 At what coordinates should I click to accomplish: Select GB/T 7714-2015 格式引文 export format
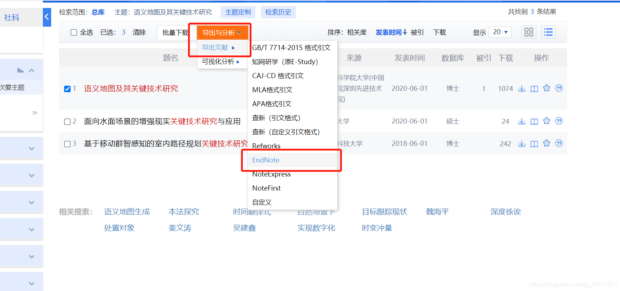point(291,48)
